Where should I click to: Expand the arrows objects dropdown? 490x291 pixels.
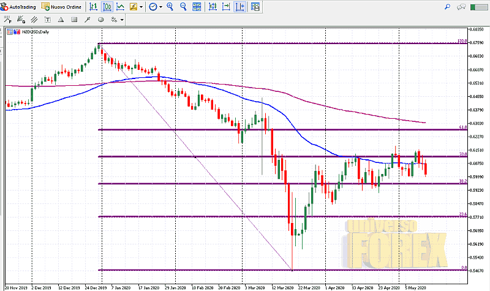click(x=122, y=20)
